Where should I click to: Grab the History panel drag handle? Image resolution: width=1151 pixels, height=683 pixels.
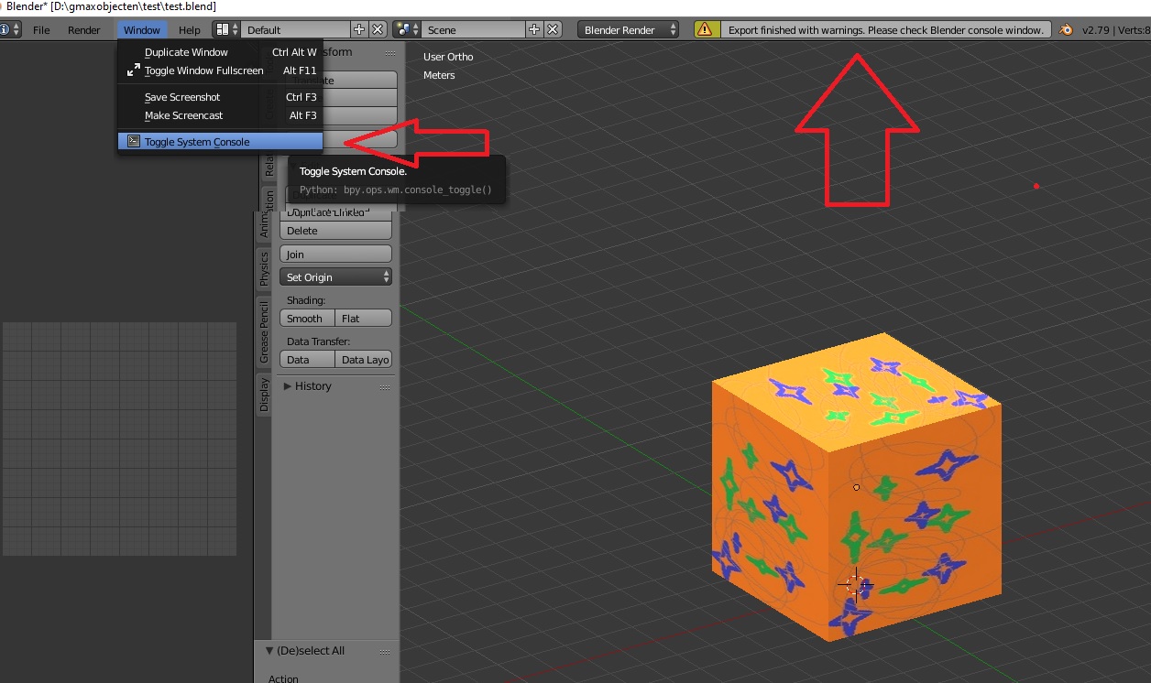(x=385, y=386)
